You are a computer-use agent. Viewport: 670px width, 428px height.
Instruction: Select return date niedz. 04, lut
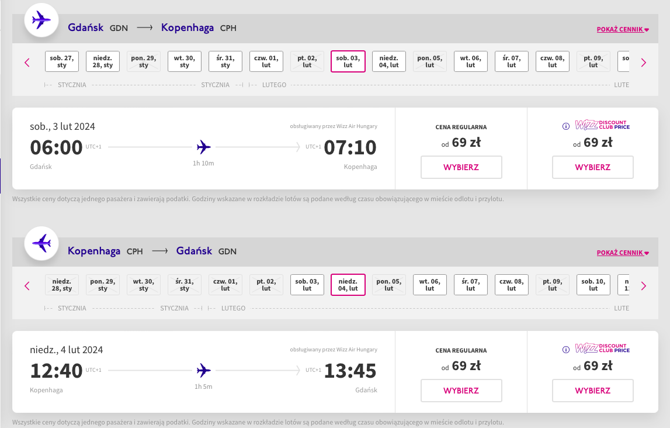click(x=348, y=285)
